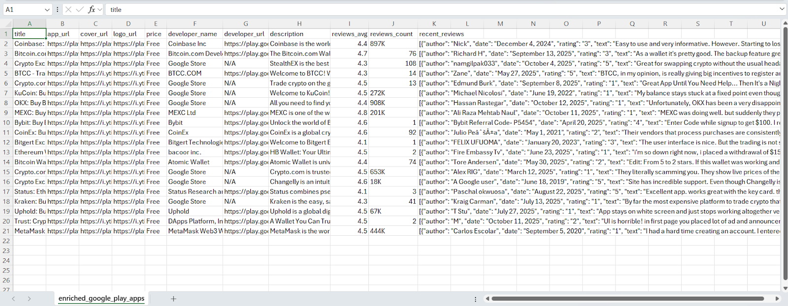Click reviews count cell 908K

click(393, 103)
